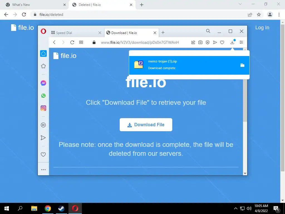Open File Explorer from taskbar
Viewport: 285px width, 214px height.
pyautogui.click(x=34, y=208)
